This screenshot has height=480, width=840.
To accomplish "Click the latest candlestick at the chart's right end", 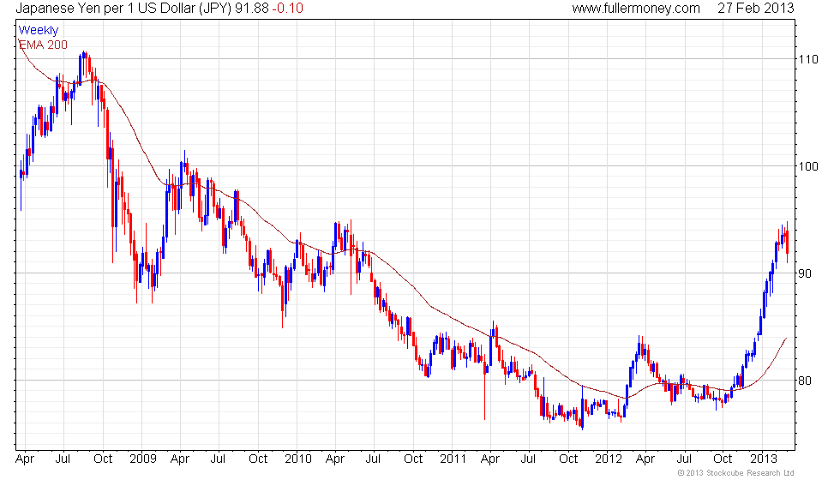I will pyautogui.click(x=787, y=242).
